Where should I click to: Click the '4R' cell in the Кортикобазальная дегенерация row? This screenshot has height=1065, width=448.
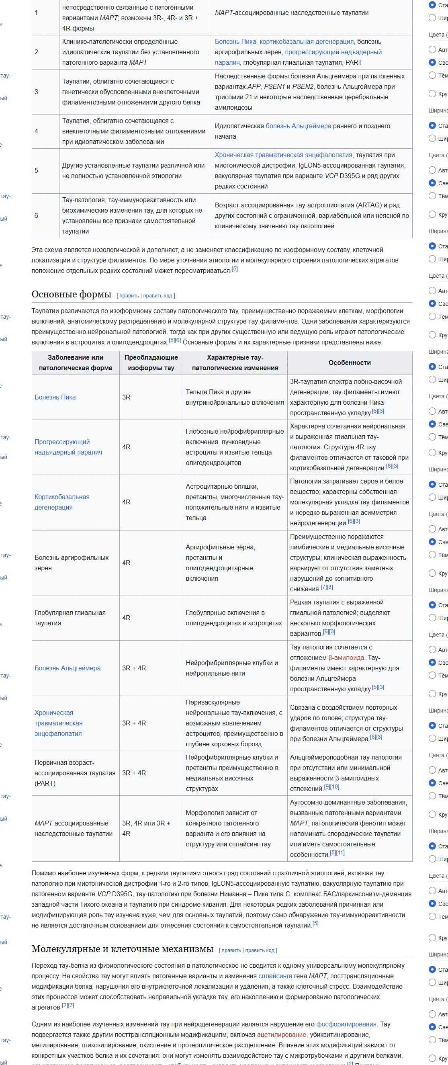[151, 502]
